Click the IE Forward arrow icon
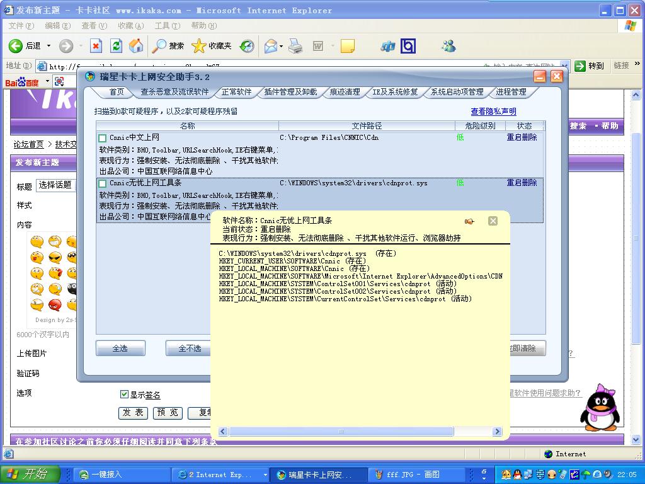This screenshot has width=645, height=484. click(x=66, y=45)
